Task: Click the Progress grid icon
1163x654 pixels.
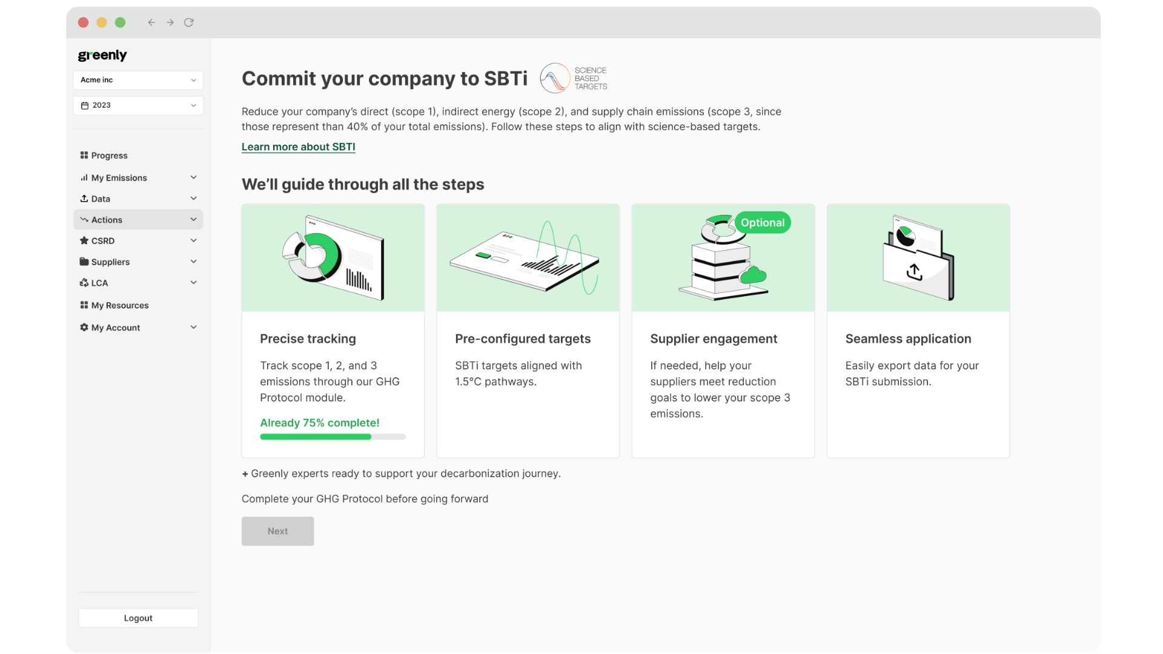Action: [x=84, y=155]
